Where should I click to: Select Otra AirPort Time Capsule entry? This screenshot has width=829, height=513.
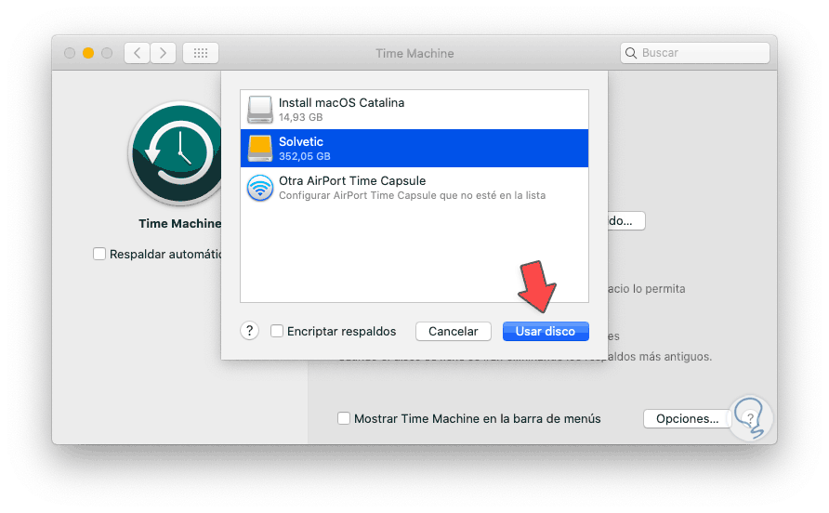tap(414, 188)
